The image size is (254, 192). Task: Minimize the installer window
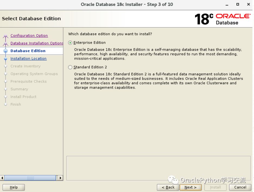227,5
